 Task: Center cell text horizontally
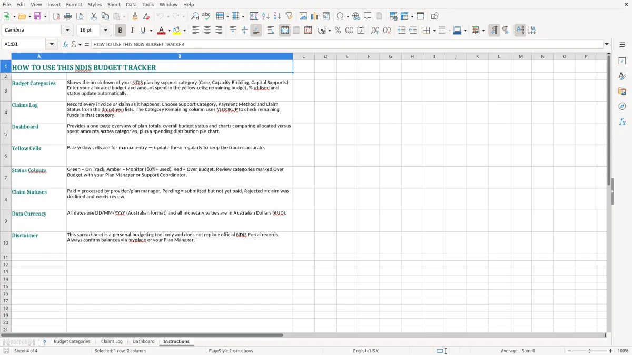pos(207,31)
